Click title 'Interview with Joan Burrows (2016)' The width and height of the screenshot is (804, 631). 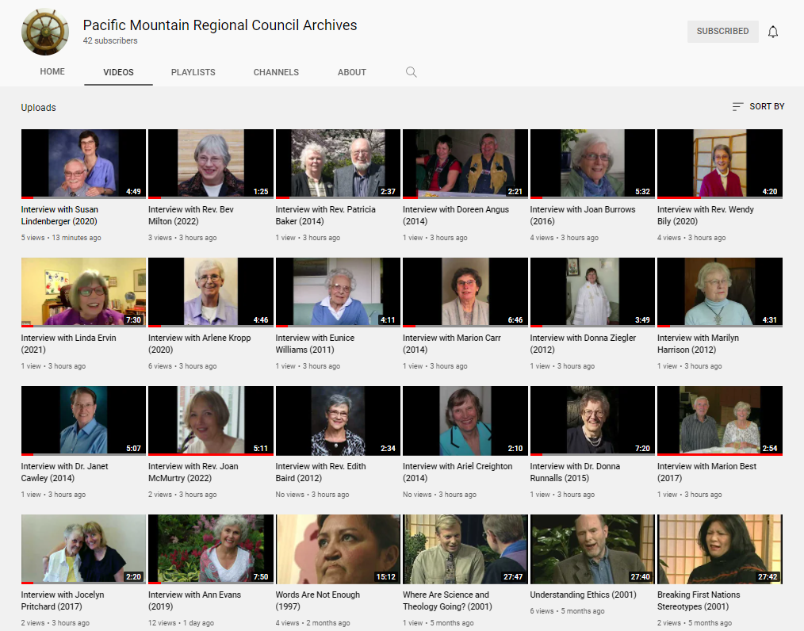coord(583,216)
